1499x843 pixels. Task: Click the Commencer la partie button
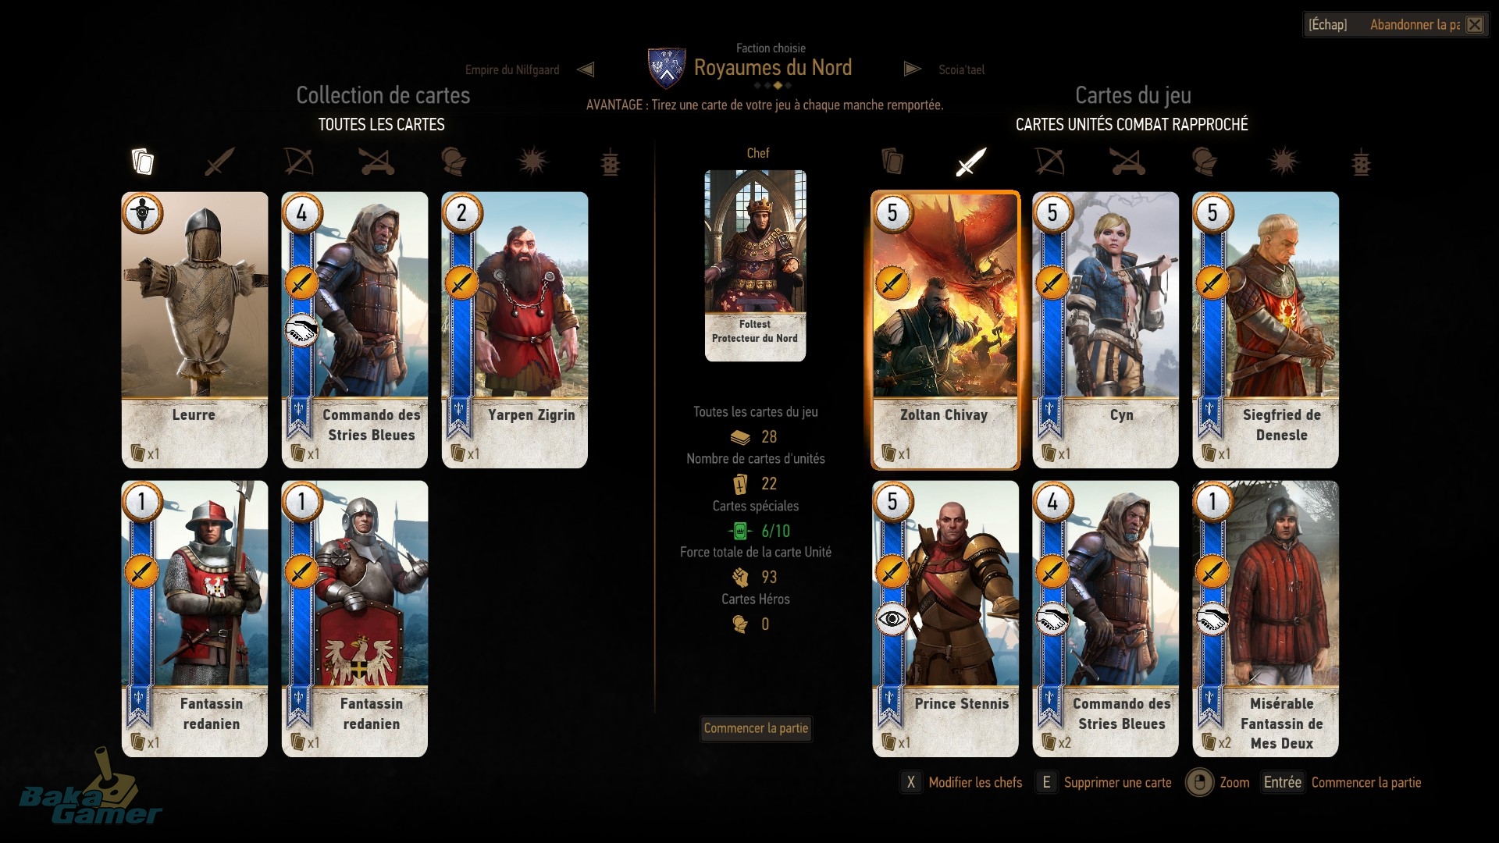click(x=756, y=728)
